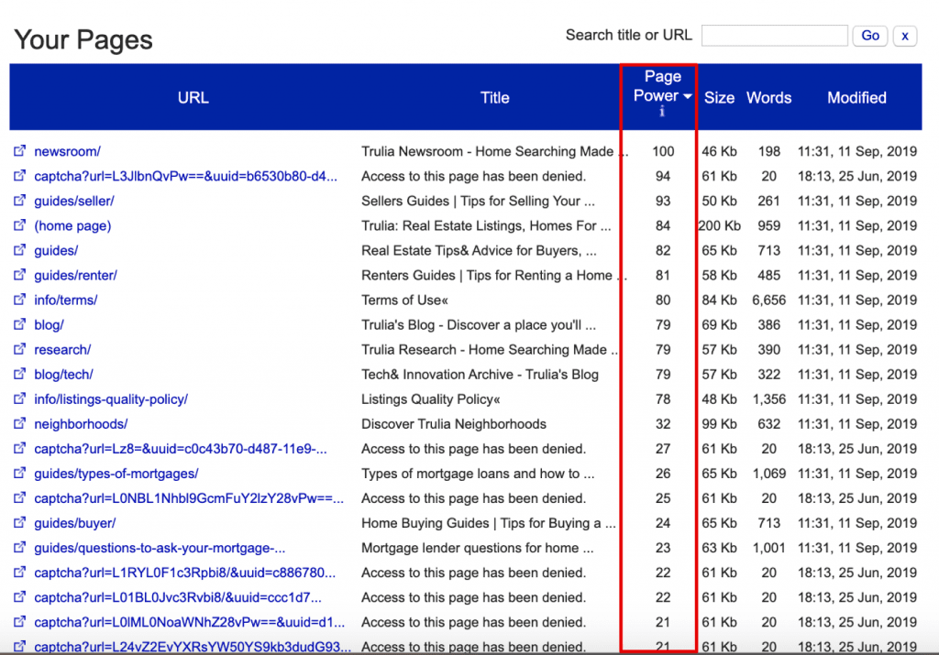The image size is (939, 655).
Task: Open the guides/types-of-mortgages/ link
Action: (116, 473)
